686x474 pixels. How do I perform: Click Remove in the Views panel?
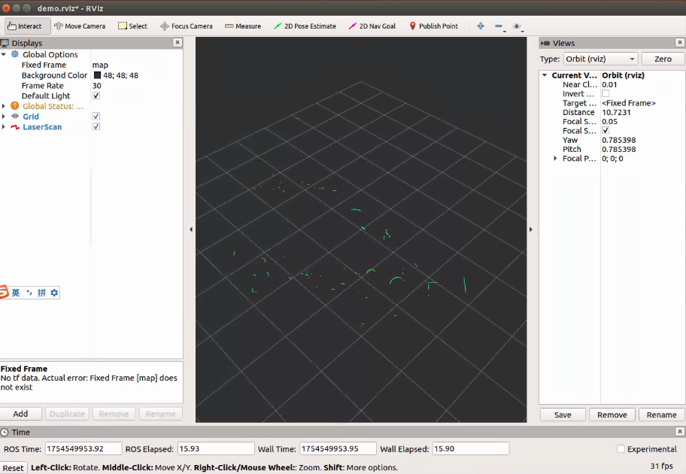(612, 415)
